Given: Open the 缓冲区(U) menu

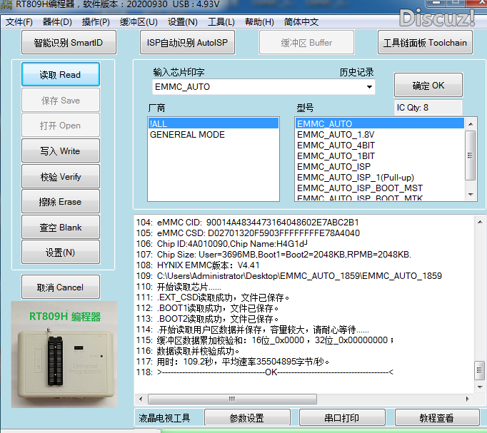Looking at the screenshot, I should pos(139,22).
